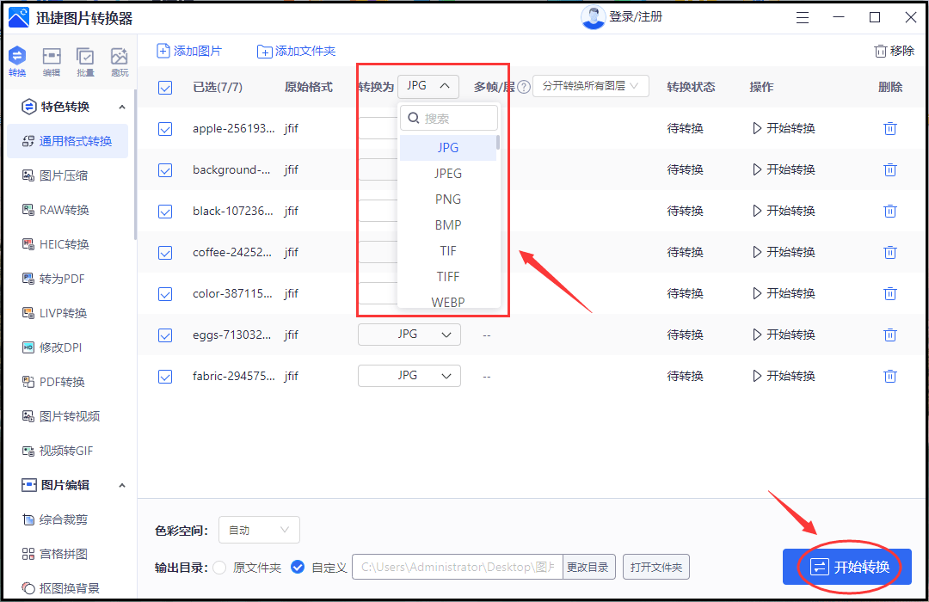Open the fabric-294575 JPG format dropdown
929x602 pixels.
(x=409, y=376)
